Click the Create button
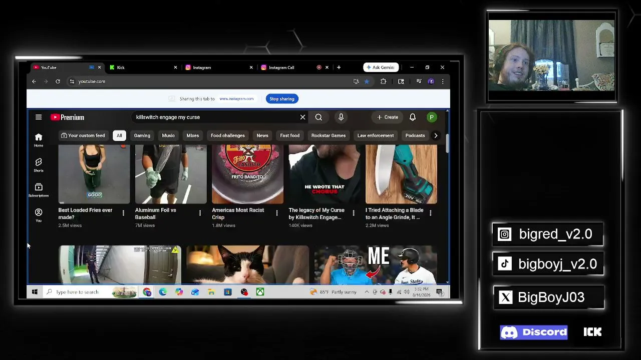The width and height of the screenshot is (641, 360). pos(388,117)
